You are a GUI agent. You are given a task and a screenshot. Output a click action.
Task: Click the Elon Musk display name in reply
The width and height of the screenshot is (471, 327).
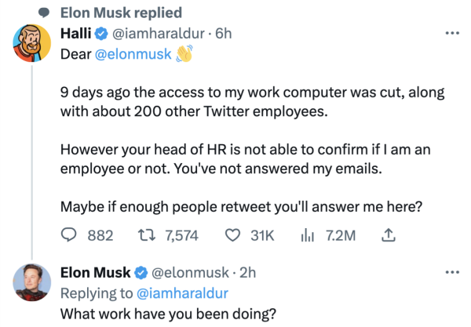(x=95, y=273)
